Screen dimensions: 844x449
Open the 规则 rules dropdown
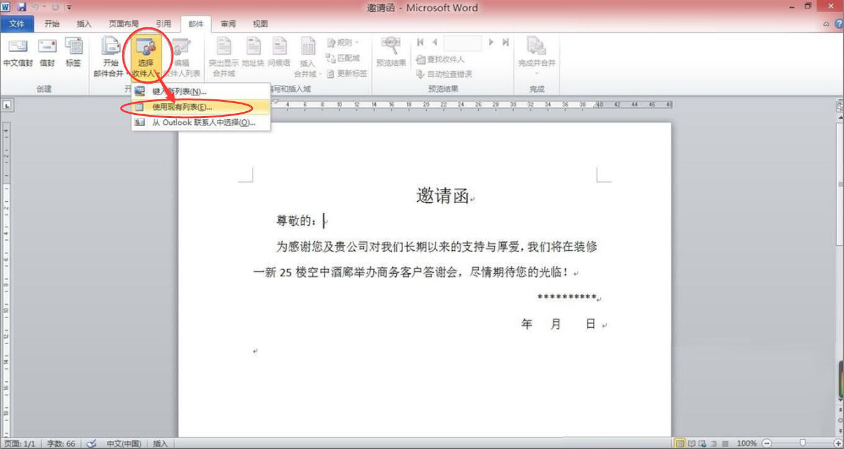343,42
